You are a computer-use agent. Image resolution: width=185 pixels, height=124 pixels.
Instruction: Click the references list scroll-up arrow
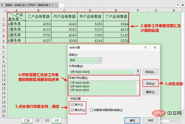138,83
